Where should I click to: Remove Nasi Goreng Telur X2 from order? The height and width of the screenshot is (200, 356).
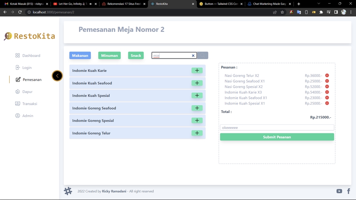pos(327,76)
